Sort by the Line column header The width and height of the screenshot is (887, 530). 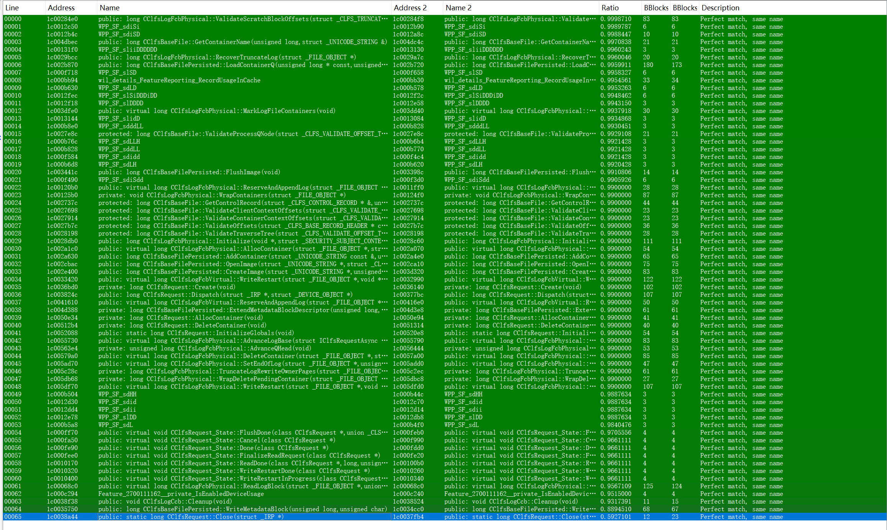click(x=12, y=8)
